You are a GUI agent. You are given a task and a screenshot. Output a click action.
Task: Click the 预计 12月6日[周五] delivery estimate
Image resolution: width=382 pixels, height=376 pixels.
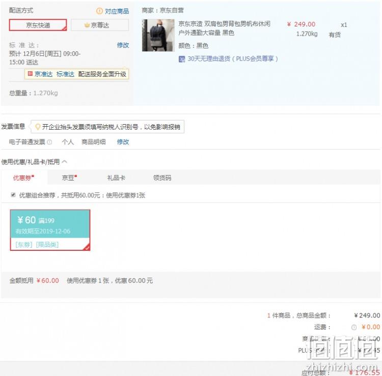45,58
